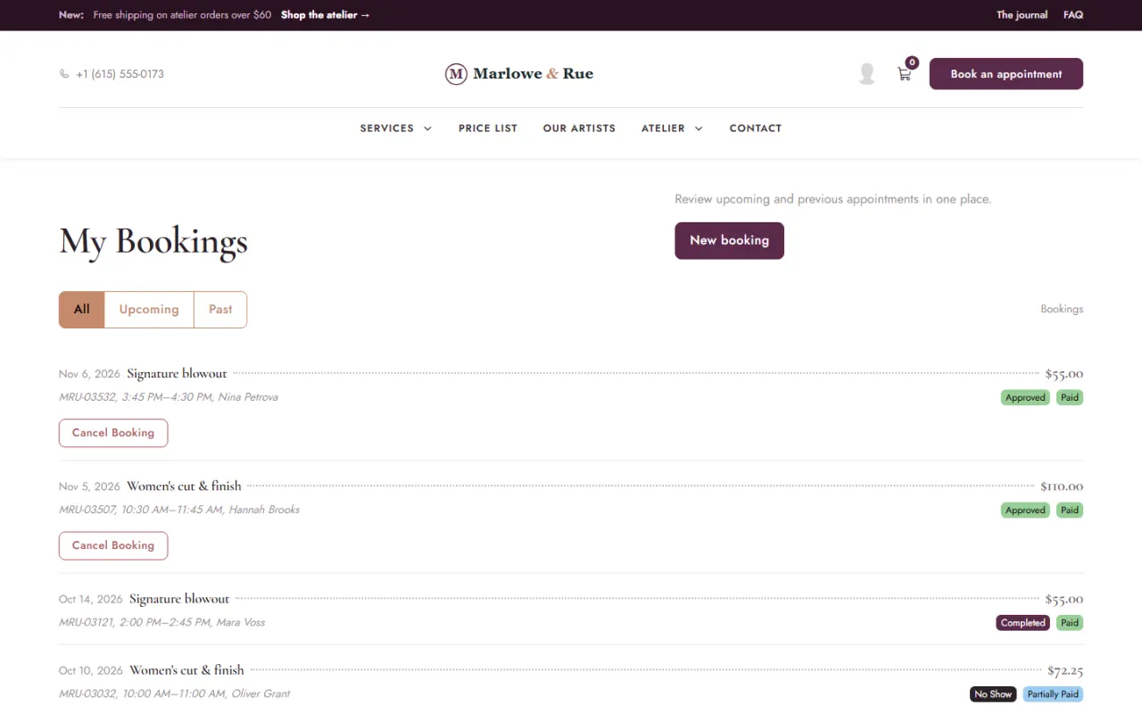Cancel the Nov 6 Signature blowout booking
The height and width of the screenshot is (714, 1142).
click(x=113, y=433)
